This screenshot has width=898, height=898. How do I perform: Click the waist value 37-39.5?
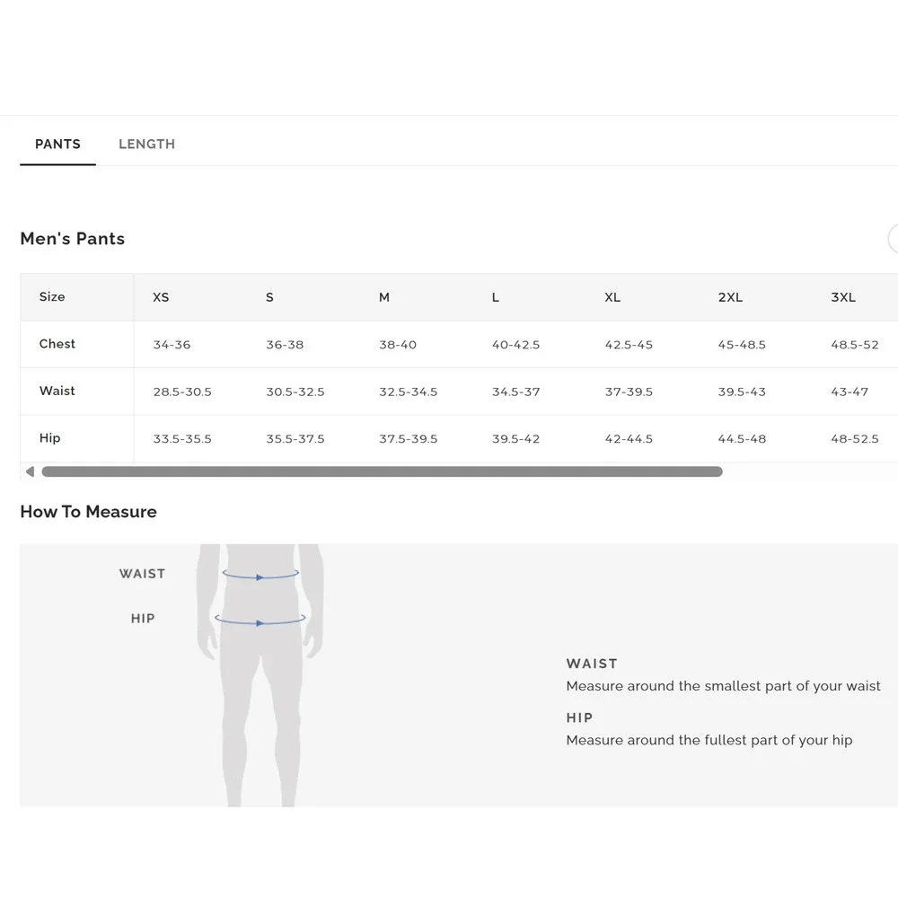pyautogui.click(x=629, y=392)
